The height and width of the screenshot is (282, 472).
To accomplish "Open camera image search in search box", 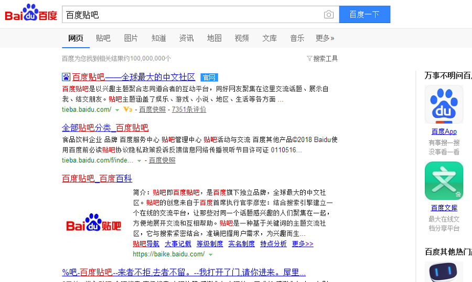I will pos(329,15).
